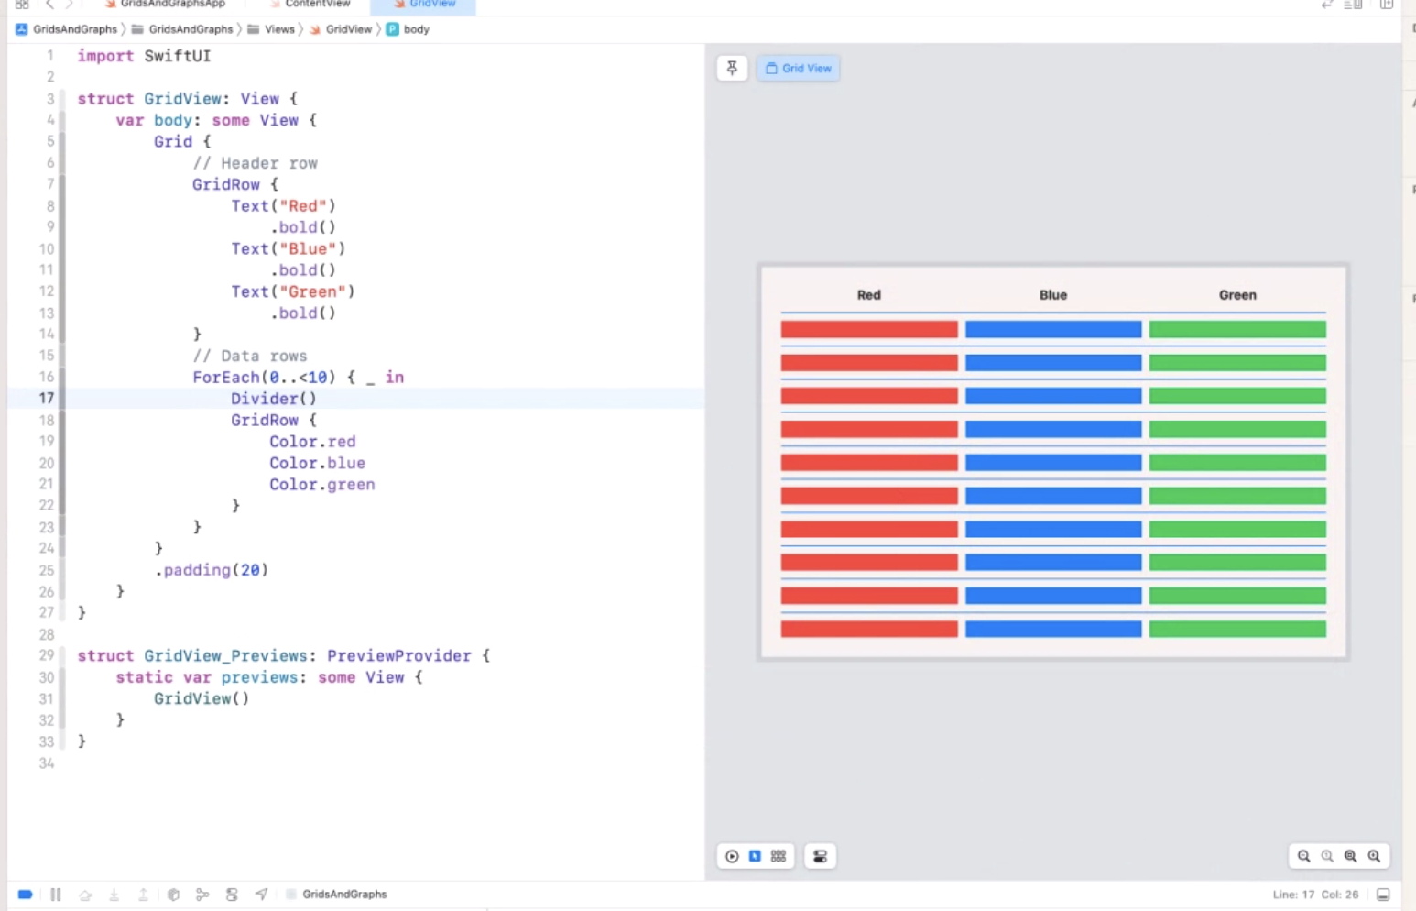Select the Grid View preview chip
1416x911 pixels.
click(x=798, y=68)
